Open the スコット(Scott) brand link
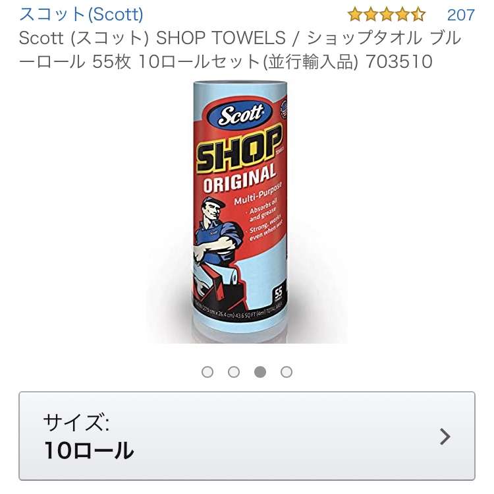This screenshot has width=494, height=494. (x=81, y=15)
